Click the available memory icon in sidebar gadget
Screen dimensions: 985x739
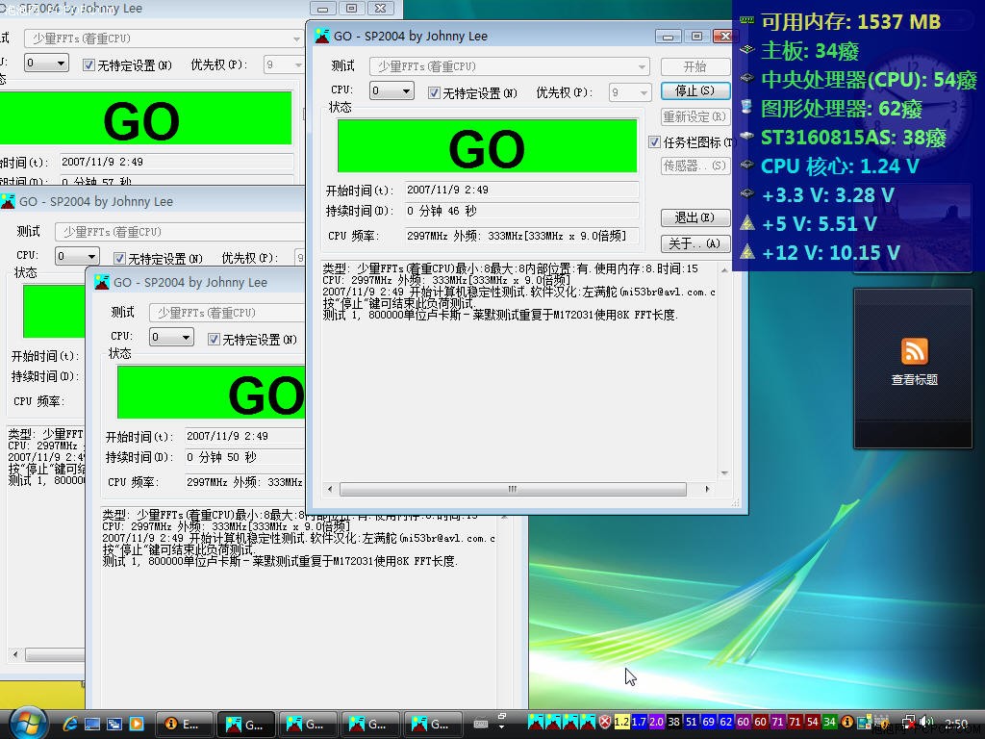pos(746,20)
